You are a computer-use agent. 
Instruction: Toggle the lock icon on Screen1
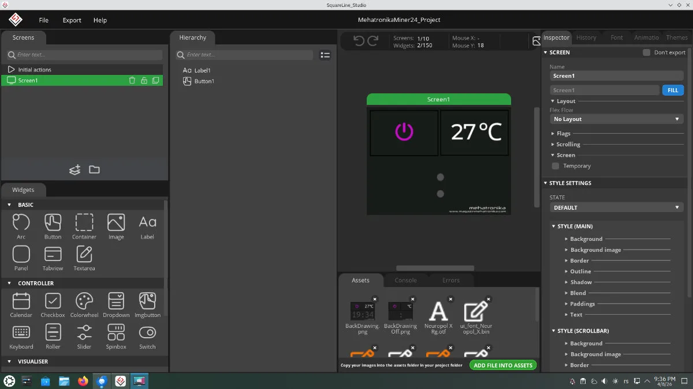pos(144,81)
